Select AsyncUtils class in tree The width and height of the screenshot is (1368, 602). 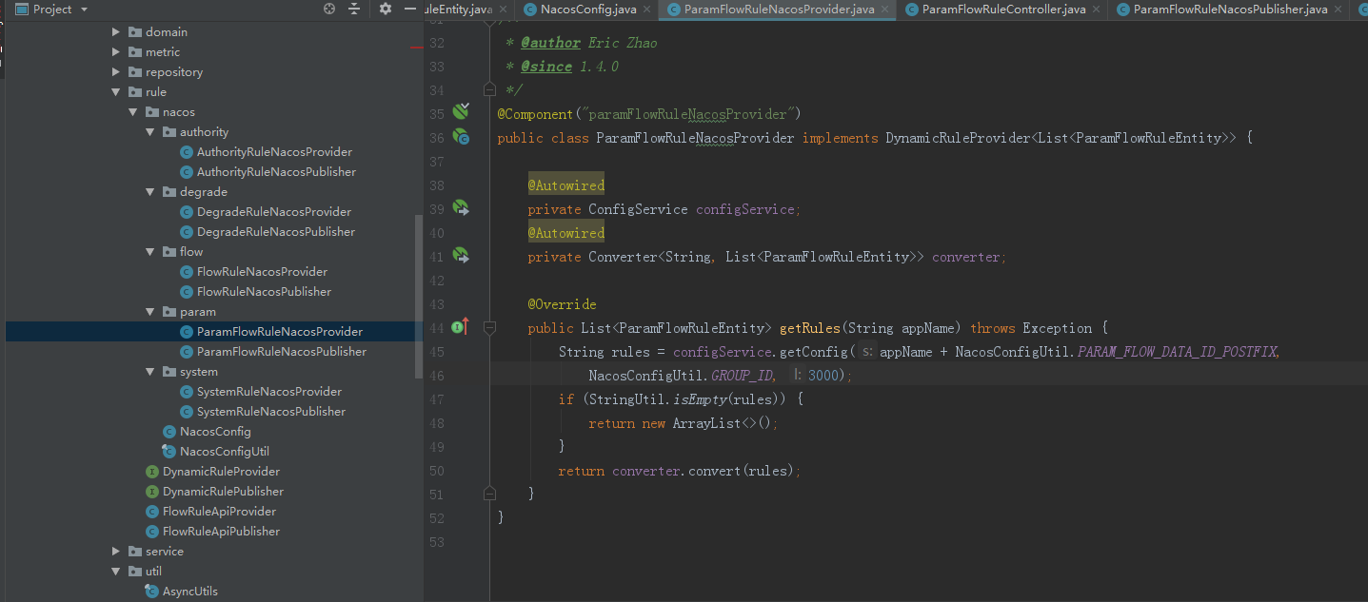[x=189, y=592]
